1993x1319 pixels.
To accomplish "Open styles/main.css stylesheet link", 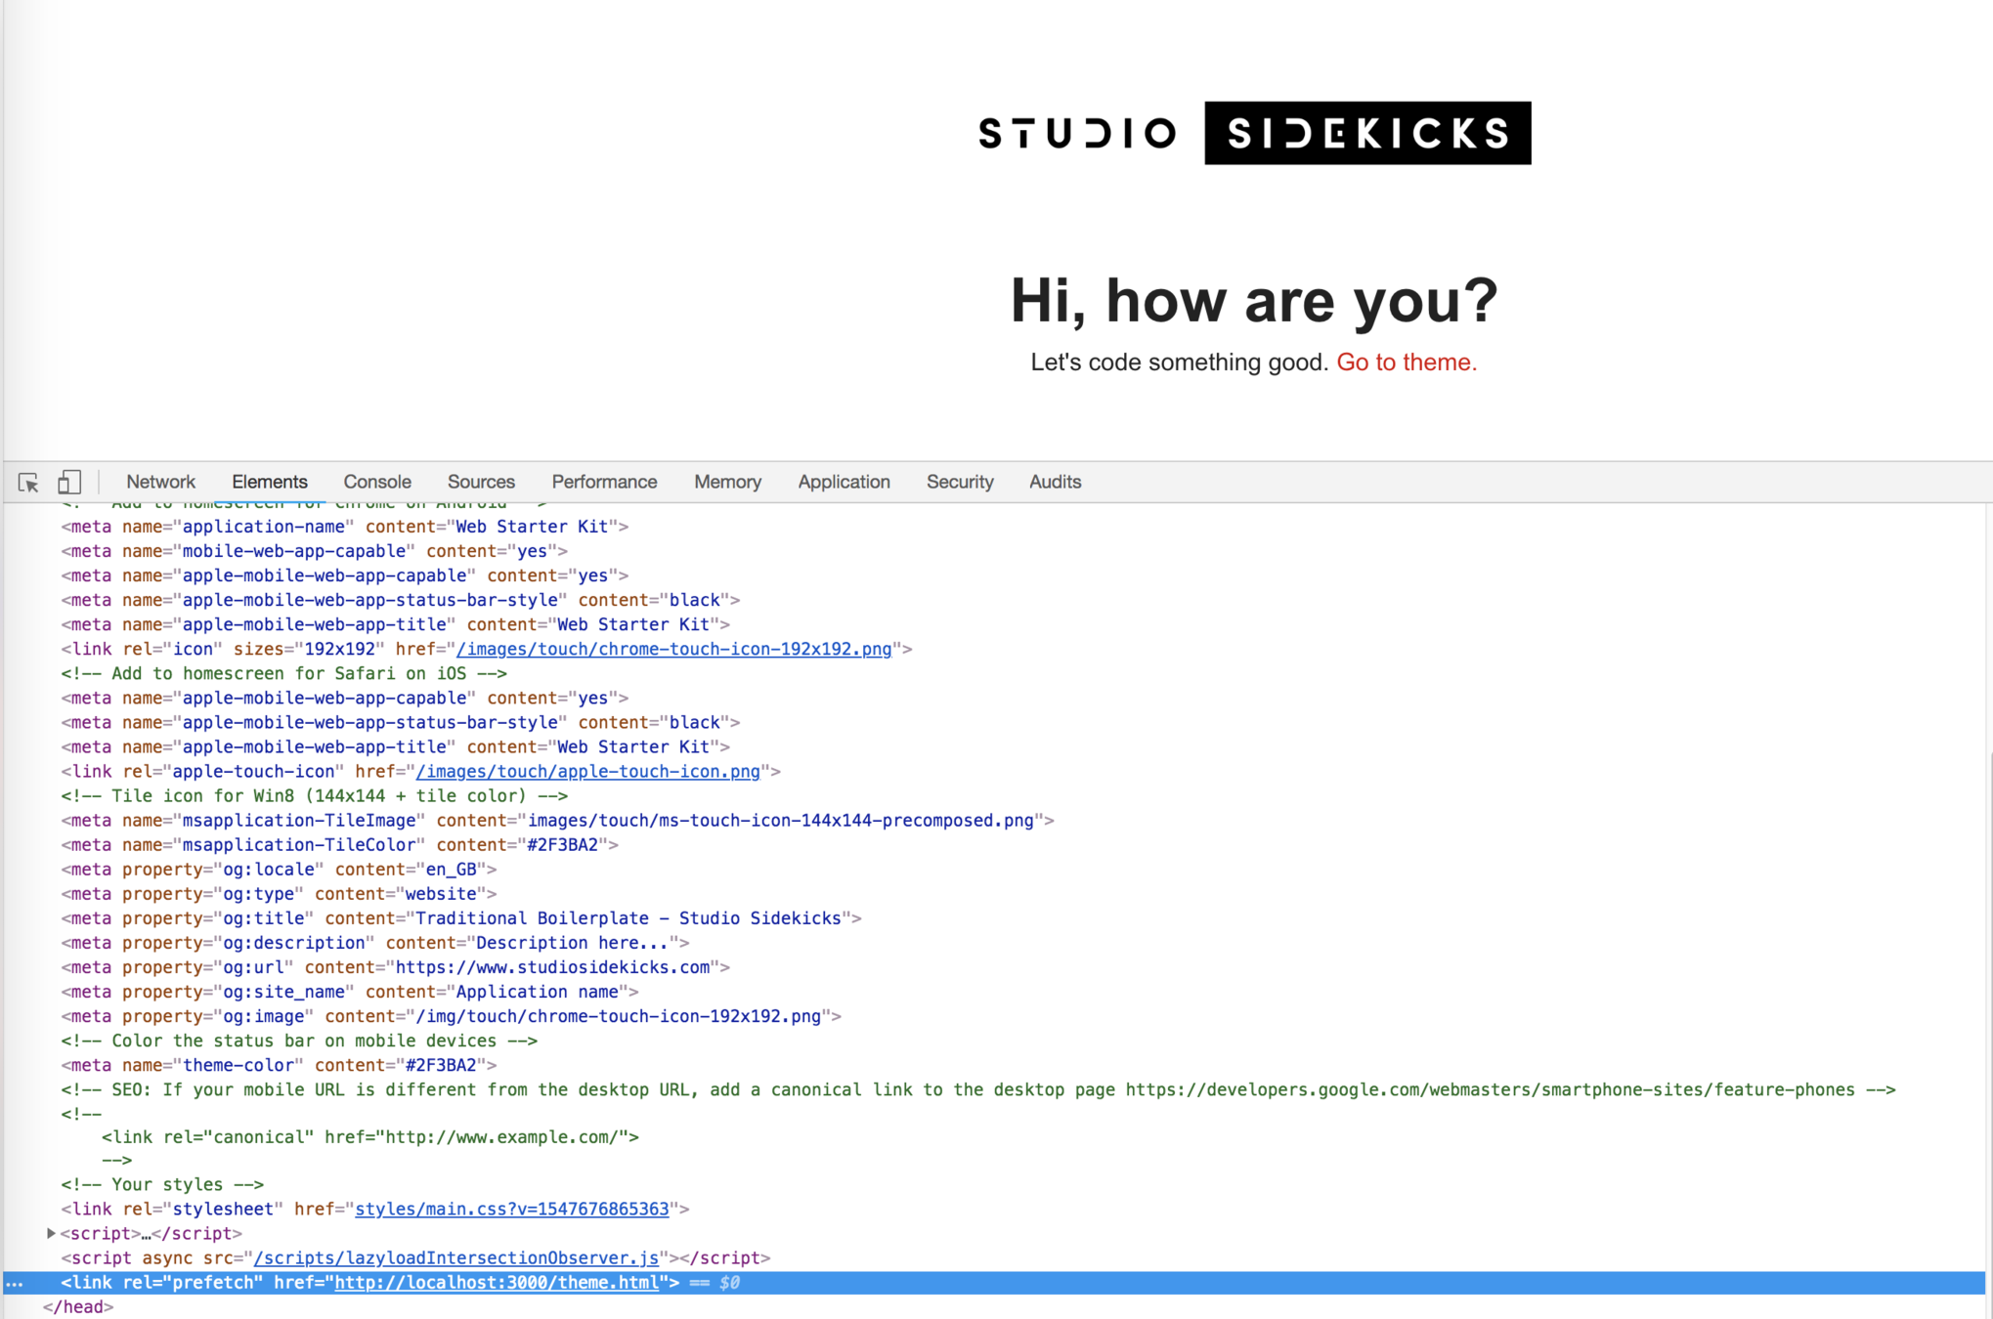I will [511, 1209].
